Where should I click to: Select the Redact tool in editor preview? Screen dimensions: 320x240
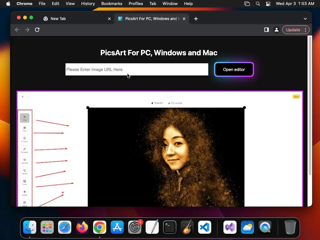[x=24, y=193]
